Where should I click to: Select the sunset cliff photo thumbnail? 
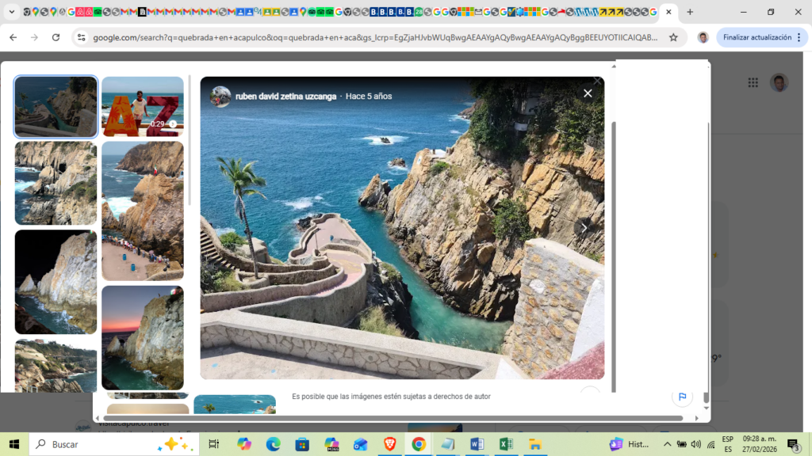pyautogui.click(x=143, y=338)
